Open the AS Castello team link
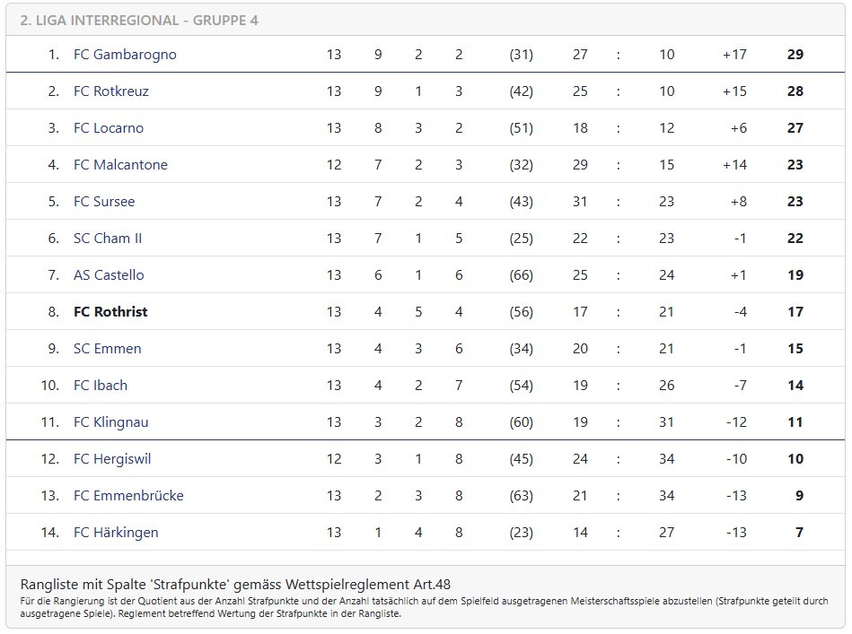Viewport: 852px width, 634px height. coord(109,275)
